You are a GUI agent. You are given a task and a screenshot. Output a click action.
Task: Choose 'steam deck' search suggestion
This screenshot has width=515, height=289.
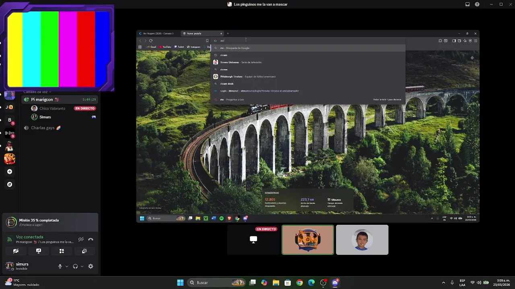click(x=308, y=84)
